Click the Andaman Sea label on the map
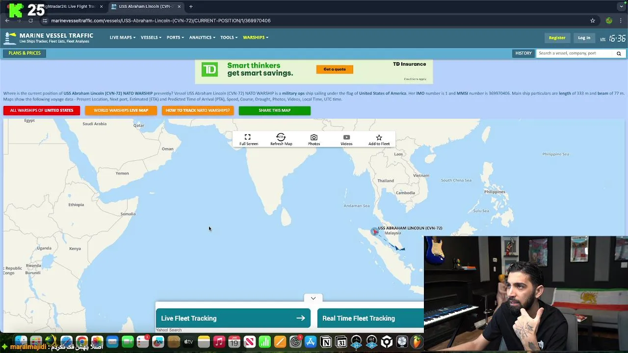 [x=357, y=205]
